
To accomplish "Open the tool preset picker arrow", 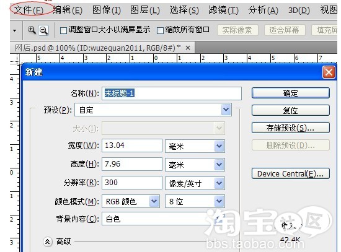I will pyautogui.click(x=15, y=30).
